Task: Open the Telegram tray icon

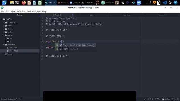Action: click(175, 3)
